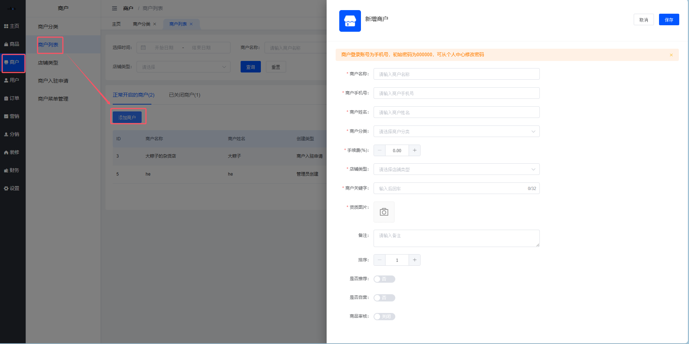Open 设置 gear in the sidebar
Screen dimensions: 689x344
12,188
